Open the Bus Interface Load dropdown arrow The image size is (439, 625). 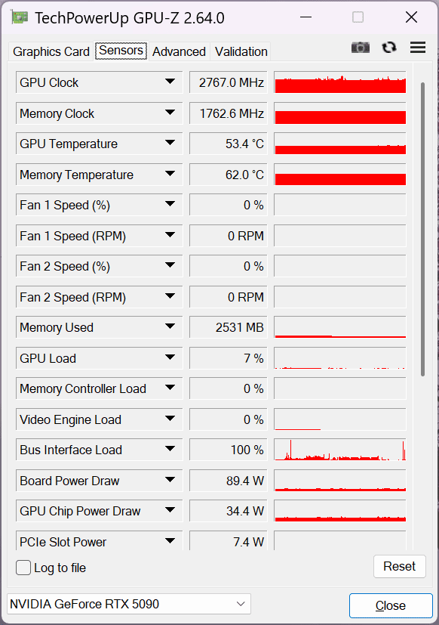pos(170,449)
